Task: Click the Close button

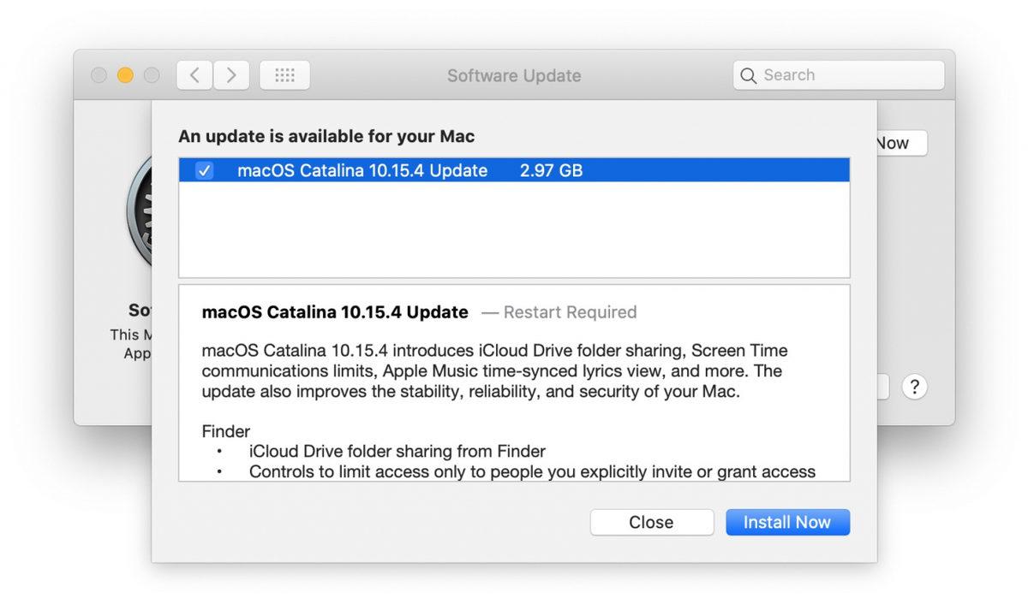Action: 651,522
